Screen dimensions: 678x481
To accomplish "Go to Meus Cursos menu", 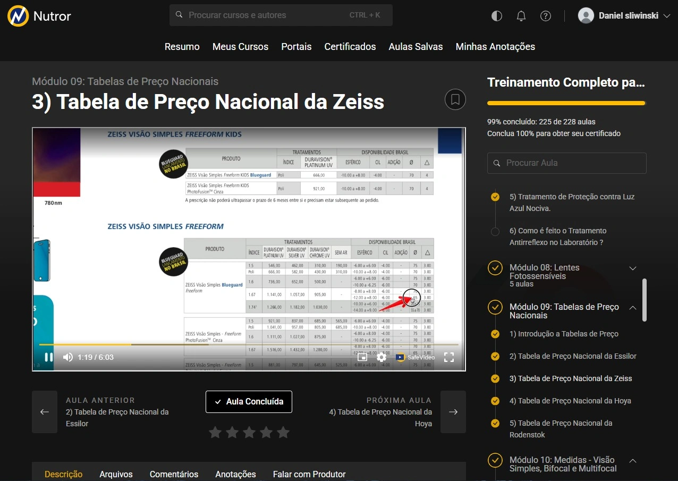I will click(x=240, y=47).
